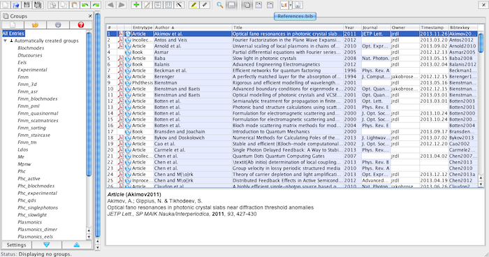Sort the table by the Author column header
Viewport: 489px width, 257px height.
tap(193, 27)
